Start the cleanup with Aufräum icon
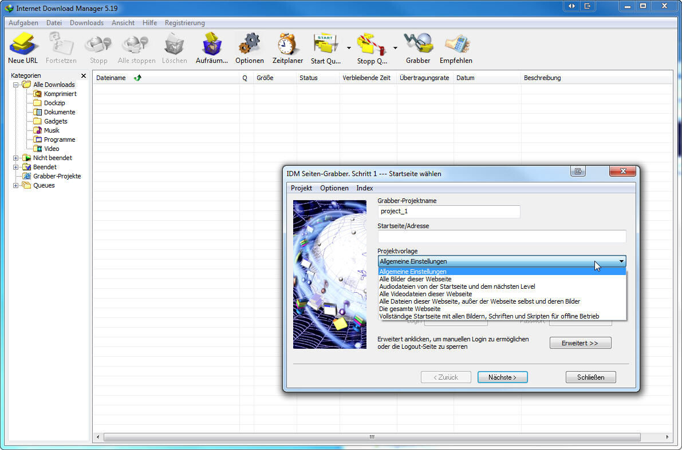 [211, 46]
